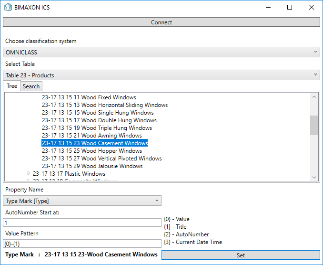The image size is (323, 265).
Task: Select Wood Horizontal Sliding Windows row
Action: (x=105, y=105)
